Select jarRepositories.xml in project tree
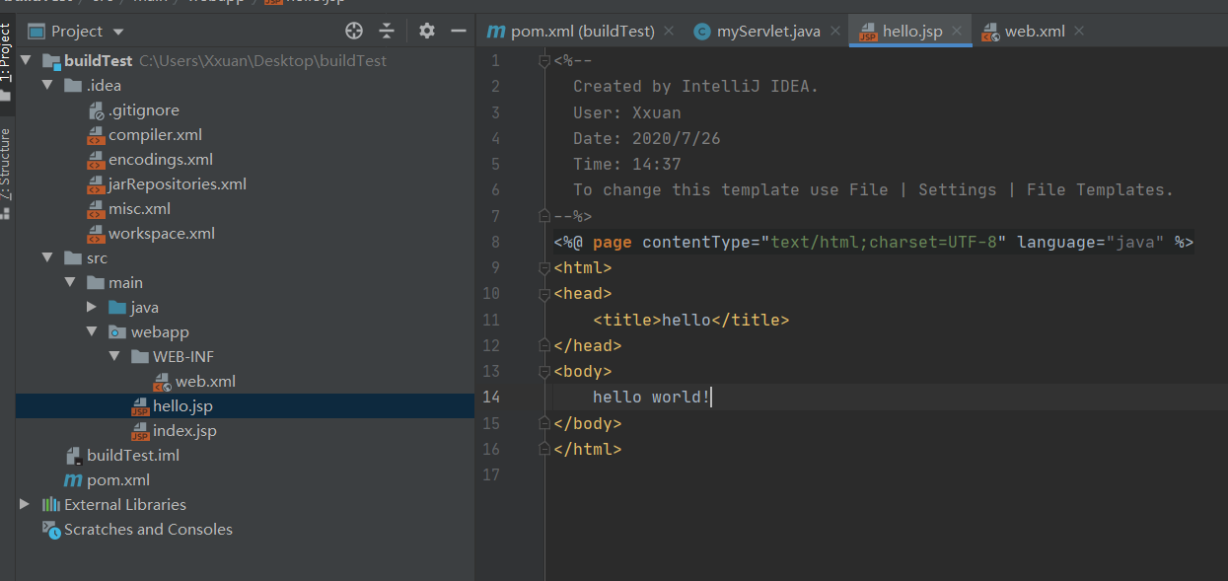Viewport: 1228px width, 581px height. coord(178,184)
